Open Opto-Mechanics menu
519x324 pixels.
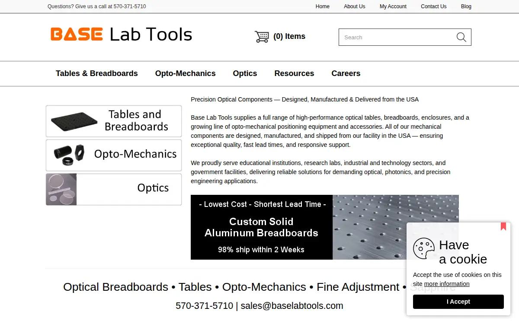186,73
